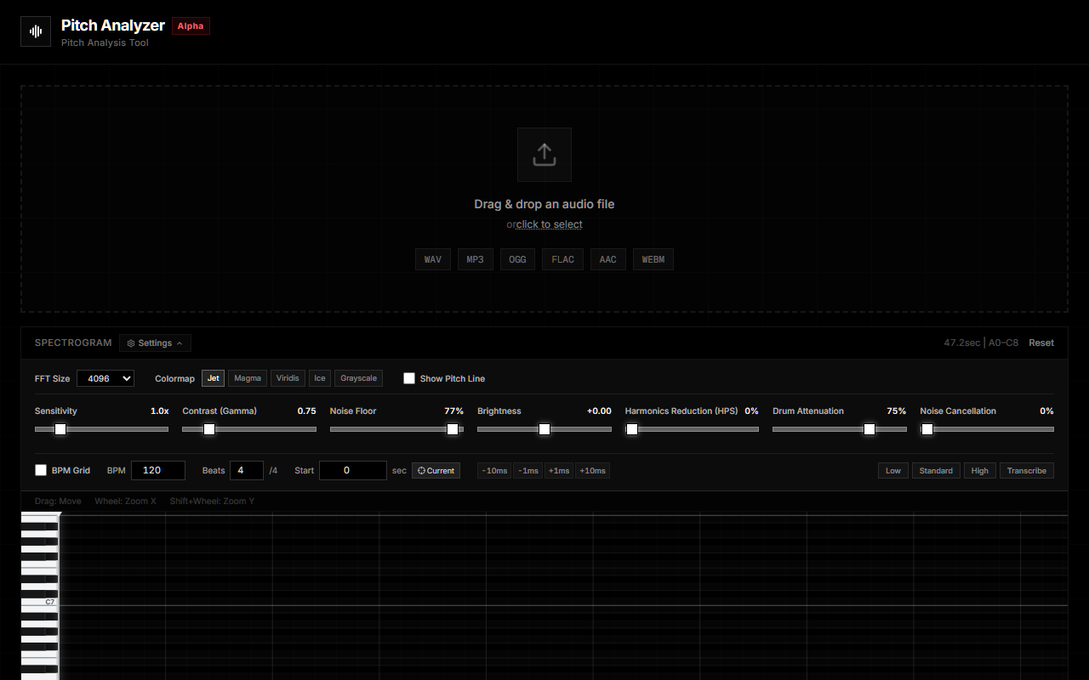
Task: Click the Start seconds input field
Action: (x=353, y=470)
